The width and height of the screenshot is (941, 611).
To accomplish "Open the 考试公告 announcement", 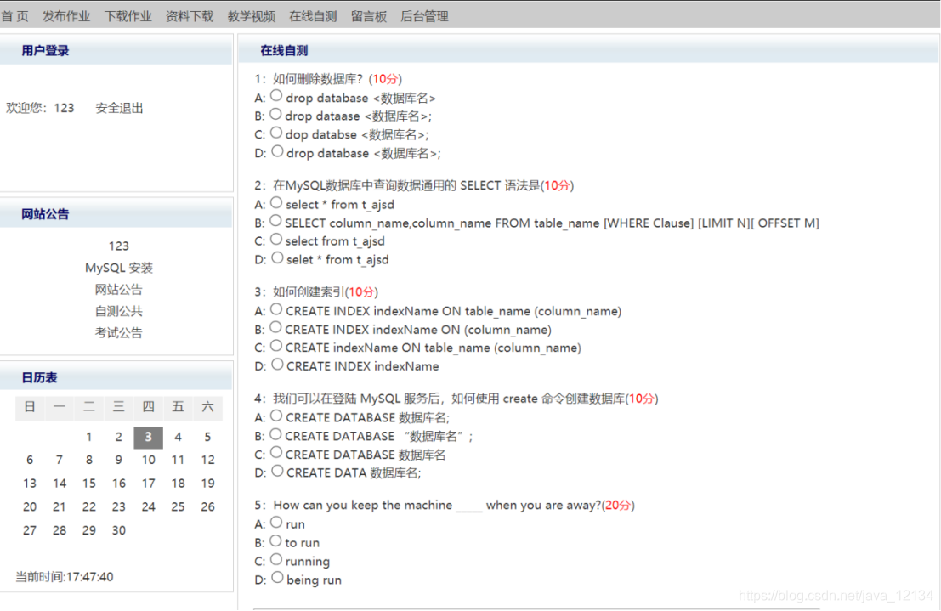I will [119, 332].
